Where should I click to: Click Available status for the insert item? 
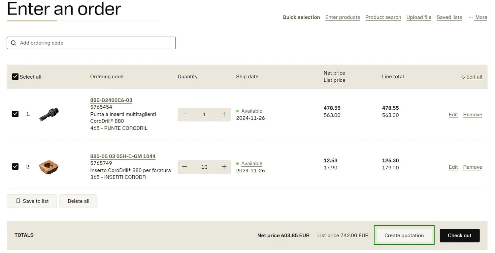click(252, 163)
